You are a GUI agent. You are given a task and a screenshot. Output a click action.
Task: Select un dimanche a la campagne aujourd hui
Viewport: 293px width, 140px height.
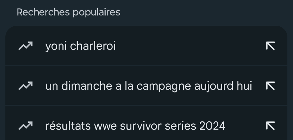pyautogui.click(x=149, y=86)
